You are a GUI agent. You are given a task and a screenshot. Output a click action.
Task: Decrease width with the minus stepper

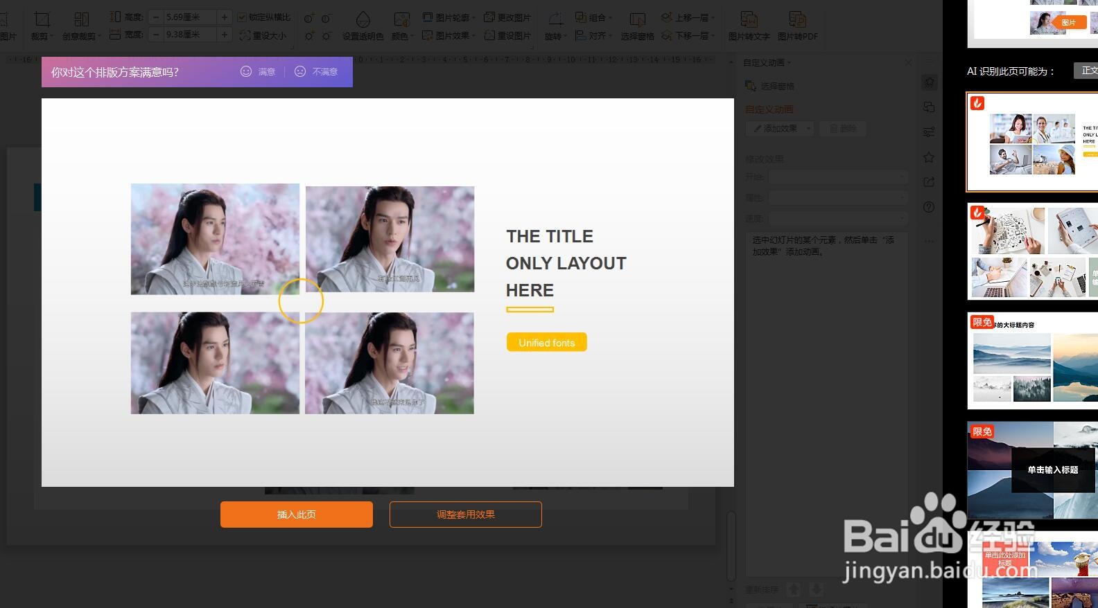[156, 34]
